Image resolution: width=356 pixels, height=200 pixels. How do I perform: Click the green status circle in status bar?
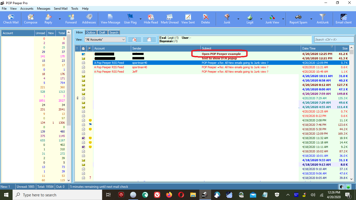click(348, 187)
